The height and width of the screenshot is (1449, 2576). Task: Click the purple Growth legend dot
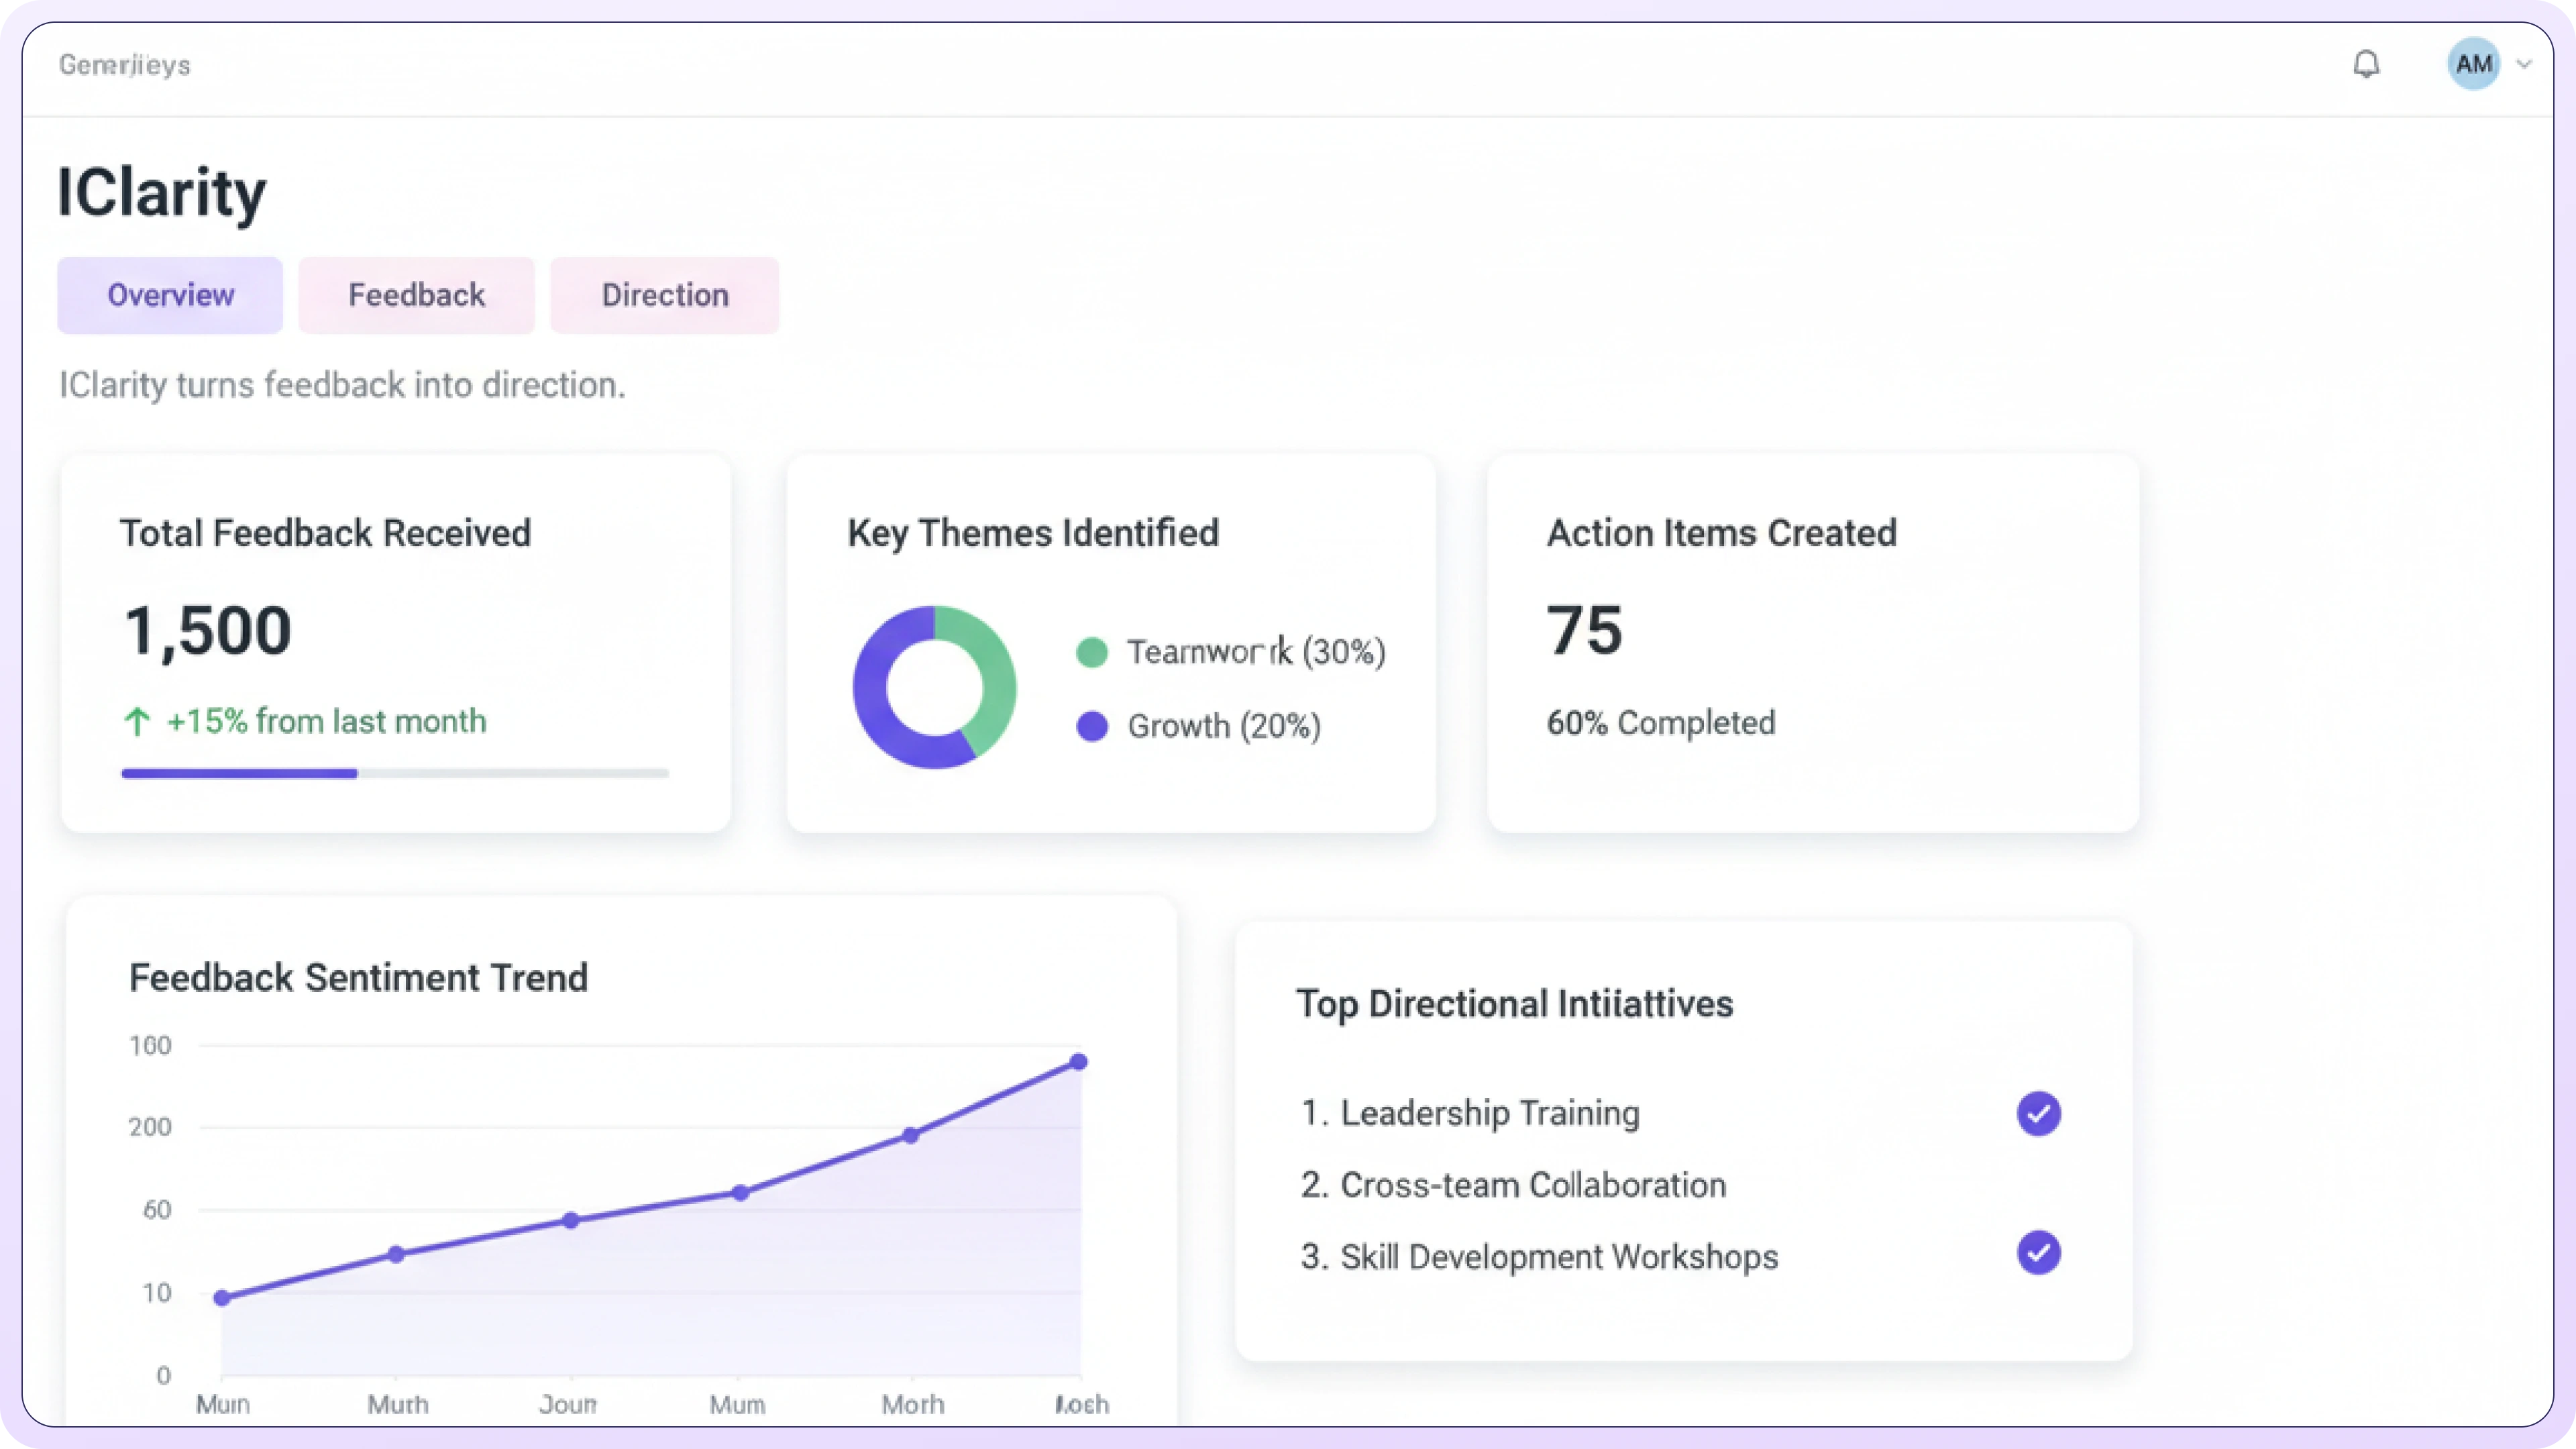(1091, 726)
